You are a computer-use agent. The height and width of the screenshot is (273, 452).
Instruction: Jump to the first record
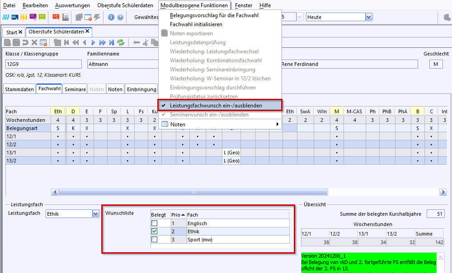66,42
